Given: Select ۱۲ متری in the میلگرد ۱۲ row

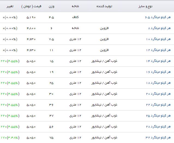Looking at the screenshot, I should [x=75, y=50].
